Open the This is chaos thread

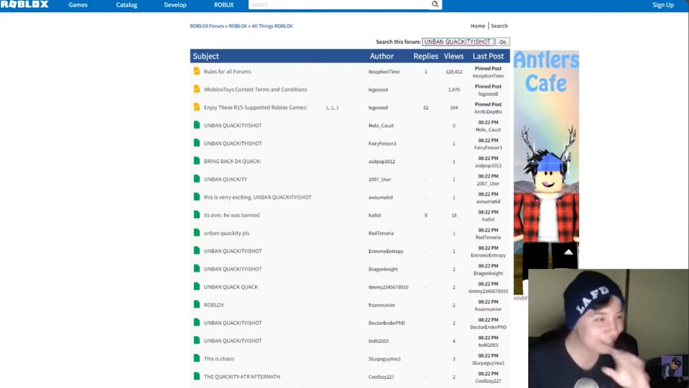219,359
